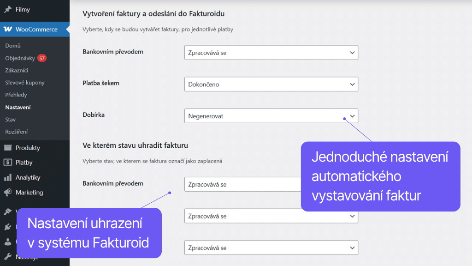Image resolution: width=472 pixels, height=266 pixels.
Task: Open Bankovním převodem dropdown under uhradit fakturu
Action: (x=242, y=184)
